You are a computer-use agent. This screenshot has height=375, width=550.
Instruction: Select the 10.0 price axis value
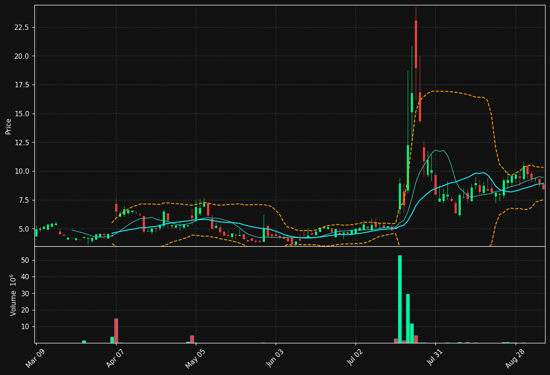tap(21, 171)
